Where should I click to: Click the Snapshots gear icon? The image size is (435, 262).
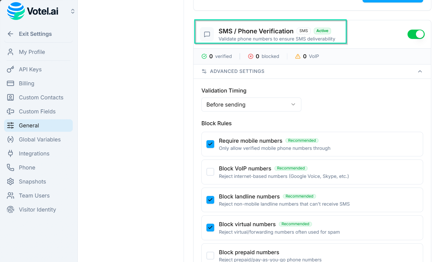[x=11, y=182]
